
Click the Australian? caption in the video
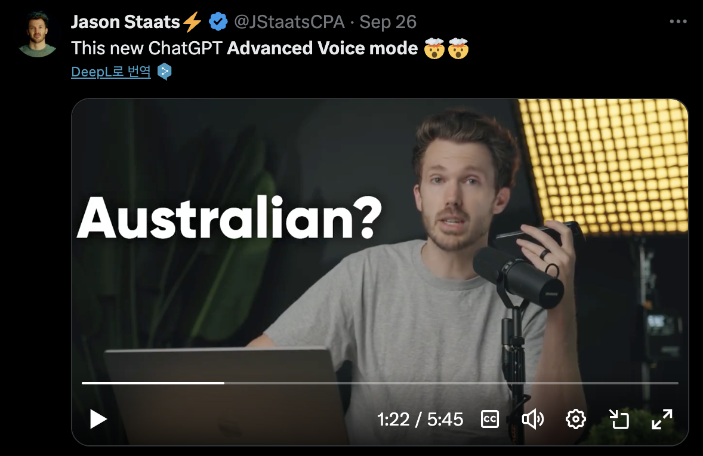[229, 218]
